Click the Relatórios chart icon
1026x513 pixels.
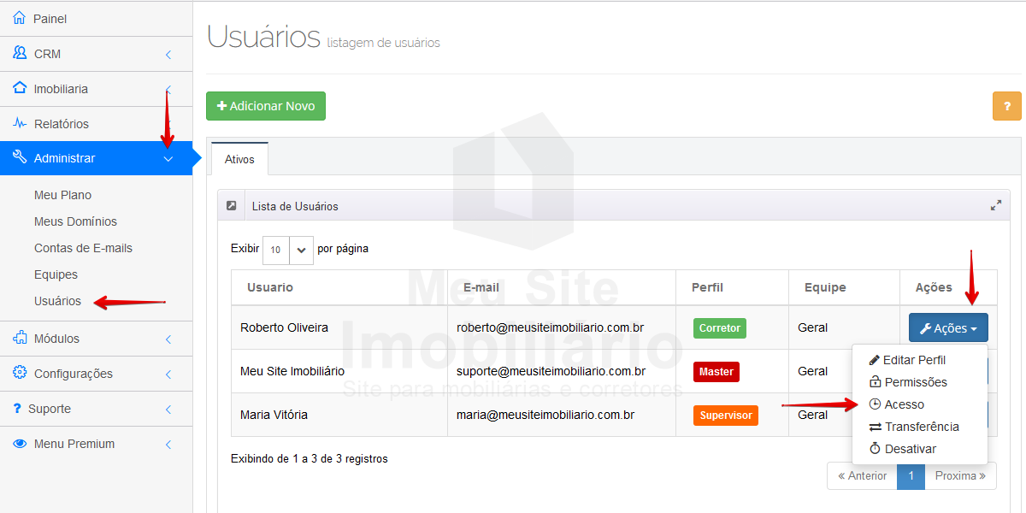click(19, 123)
